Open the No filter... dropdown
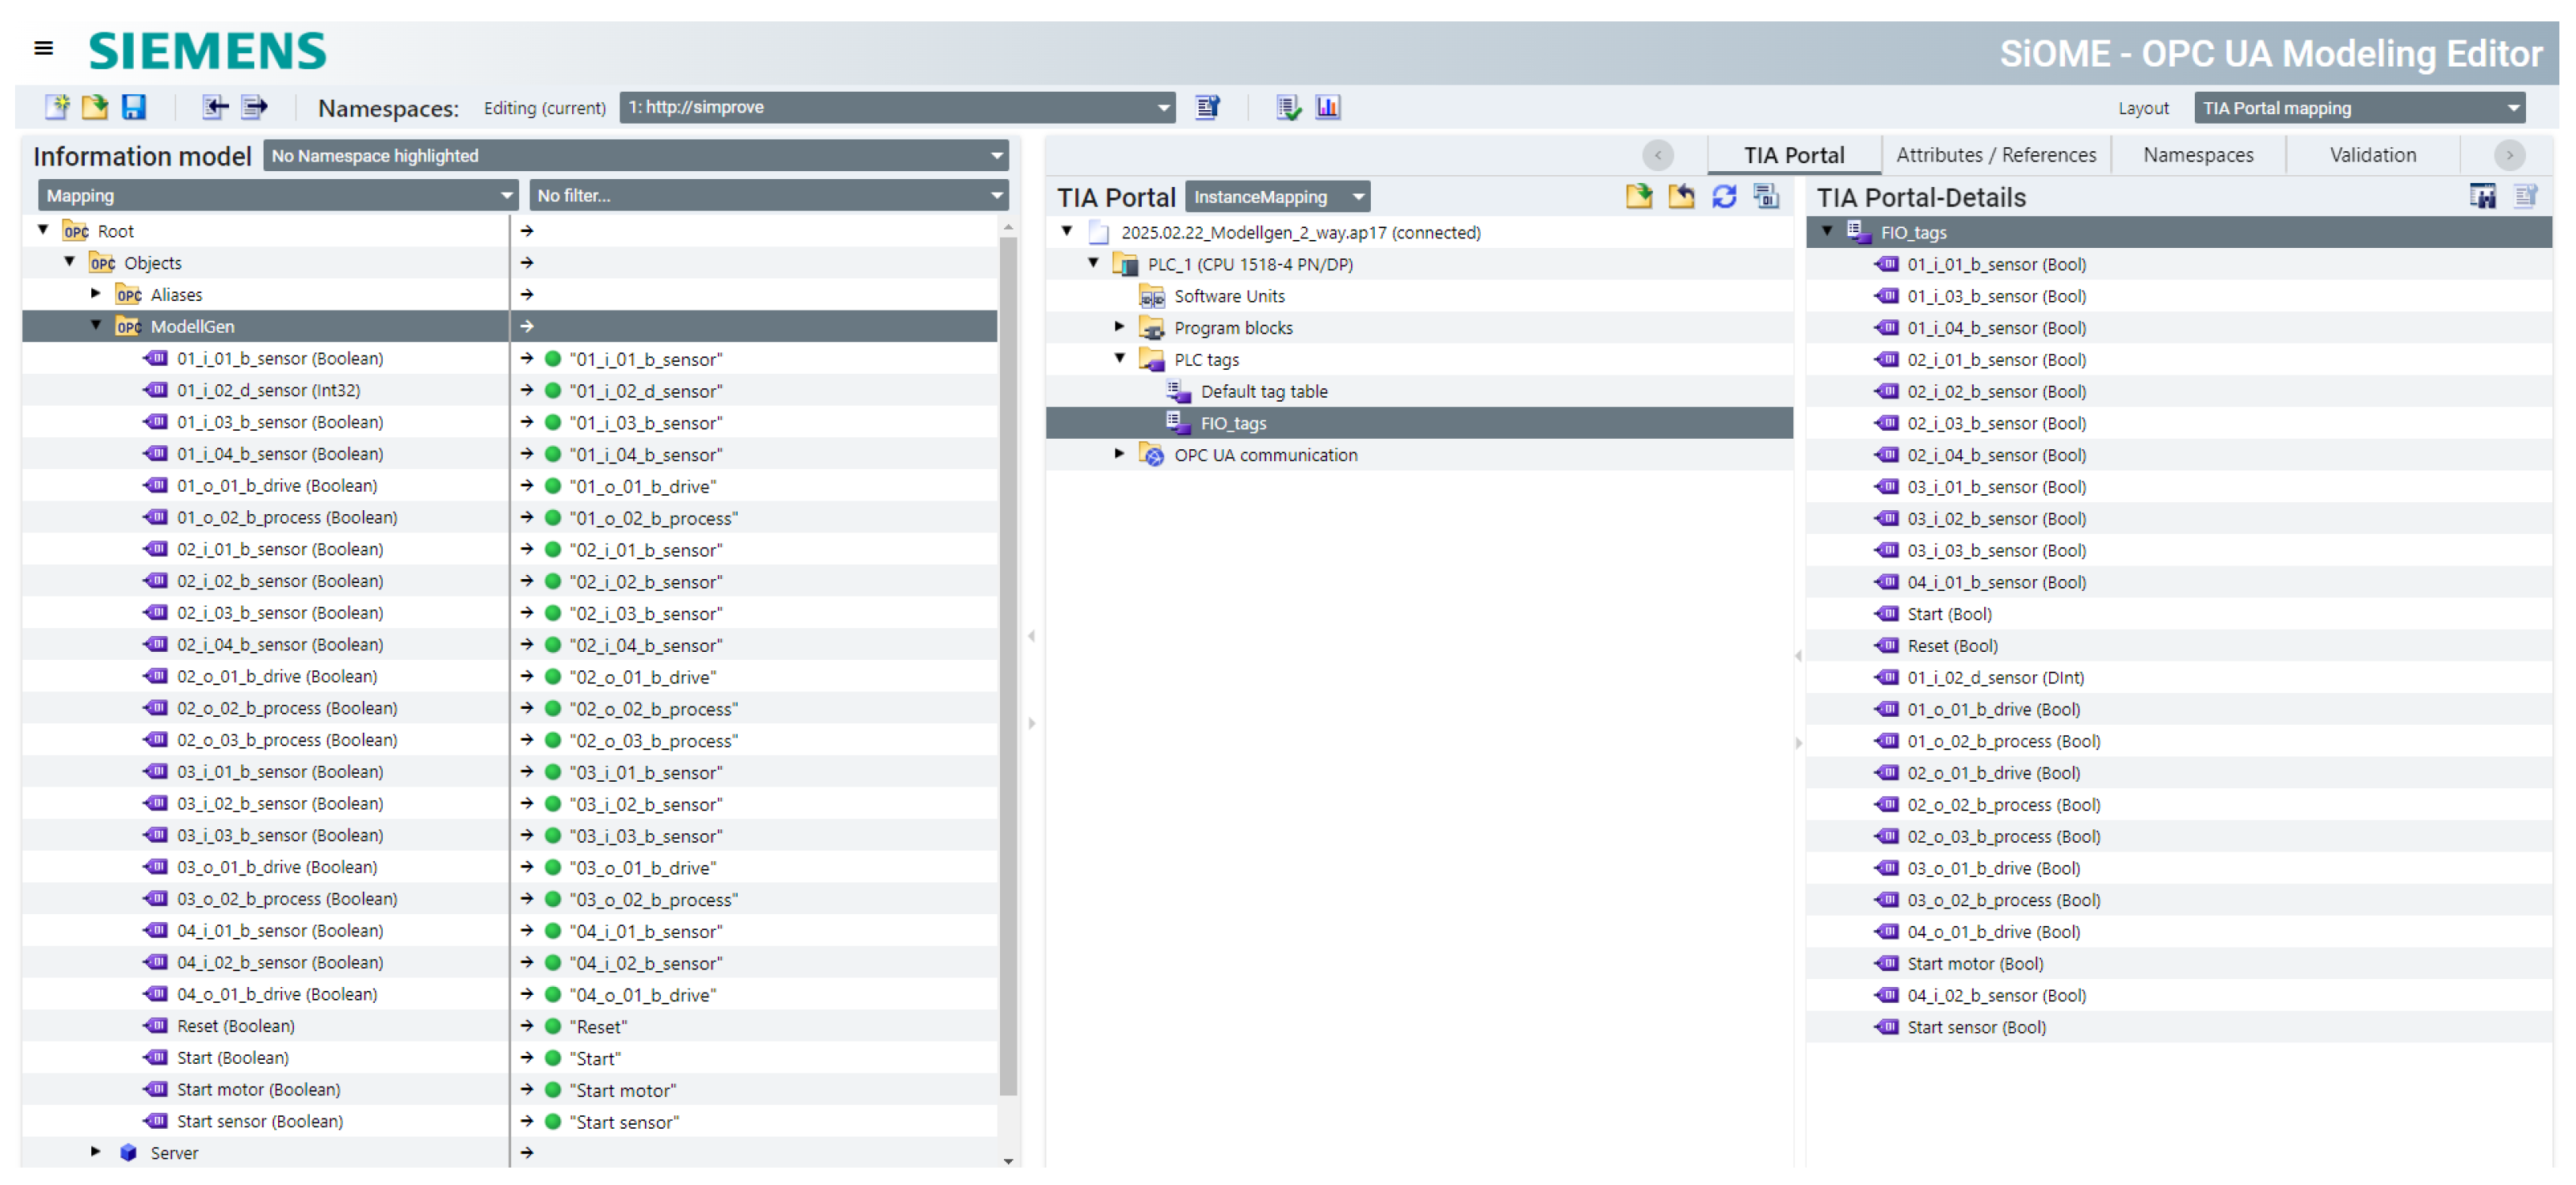This screenshot has height=1185, width=2576. [x=768, y=196]
